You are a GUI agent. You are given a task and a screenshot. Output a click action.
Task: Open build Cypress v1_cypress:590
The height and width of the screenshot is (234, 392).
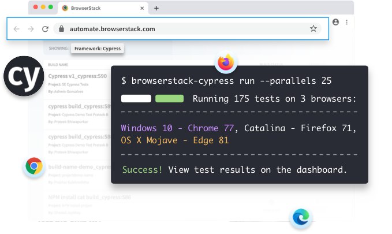(77, 76)
